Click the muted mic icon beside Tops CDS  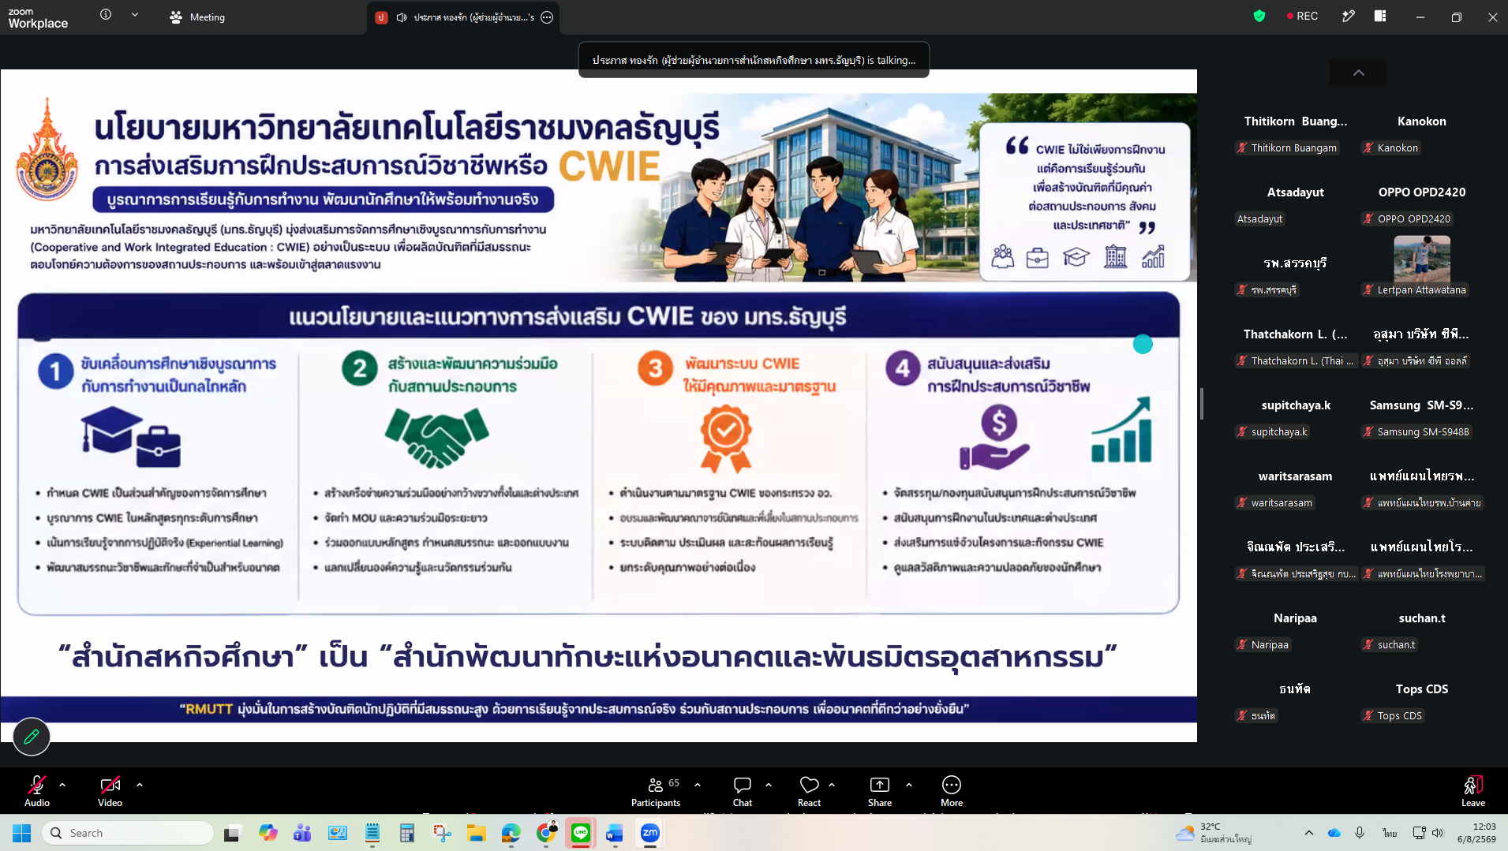tap(1368, 715)
